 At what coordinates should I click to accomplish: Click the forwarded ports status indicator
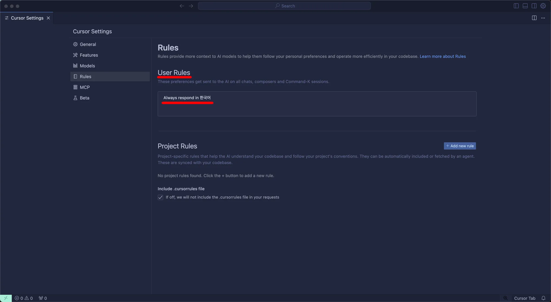pos(43,298)
